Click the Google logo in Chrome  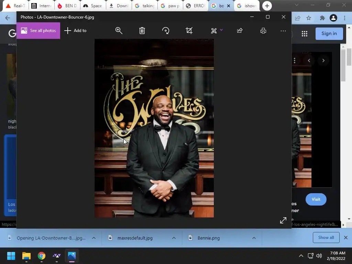click(x=12, y=34)
